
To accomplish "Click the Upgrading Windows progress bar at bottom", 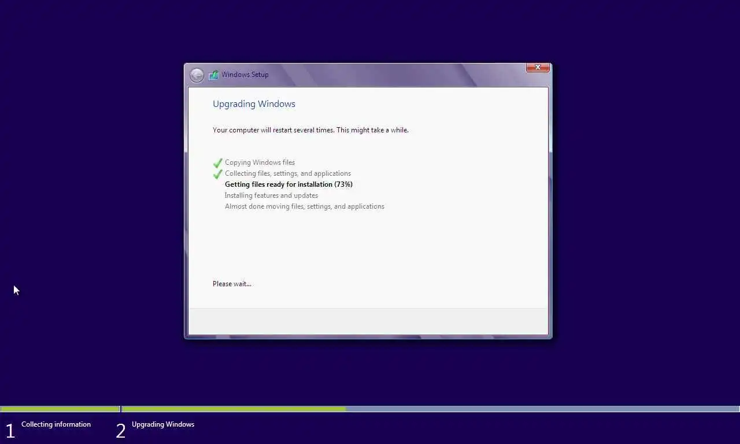I will click(x=430, y=409).
